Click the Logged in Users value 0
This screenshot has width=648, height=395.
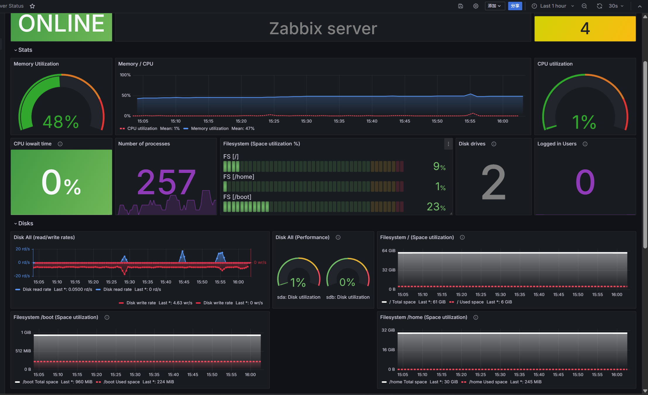pos(585,182)
